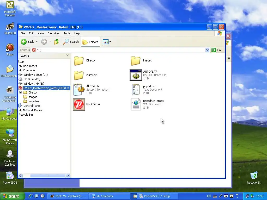
Task: Click the folder tree right scroll arrow
Action: 68,176
